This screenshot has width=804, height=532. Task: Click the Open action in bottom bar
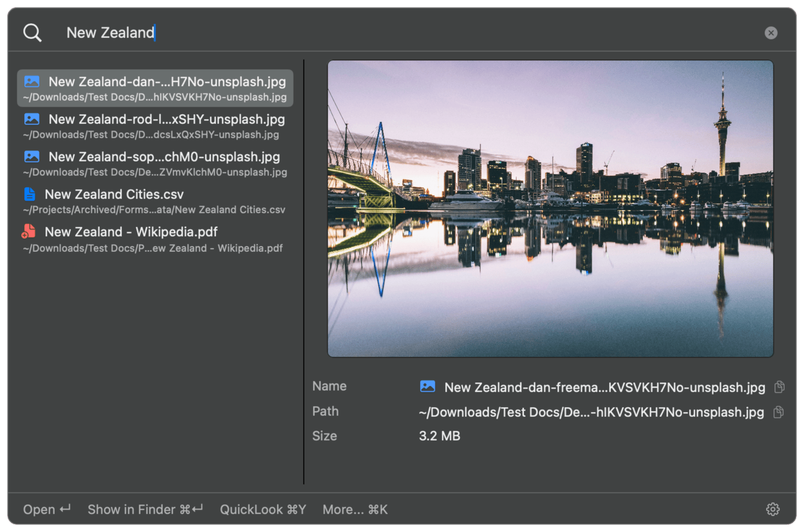pos(47,509)
